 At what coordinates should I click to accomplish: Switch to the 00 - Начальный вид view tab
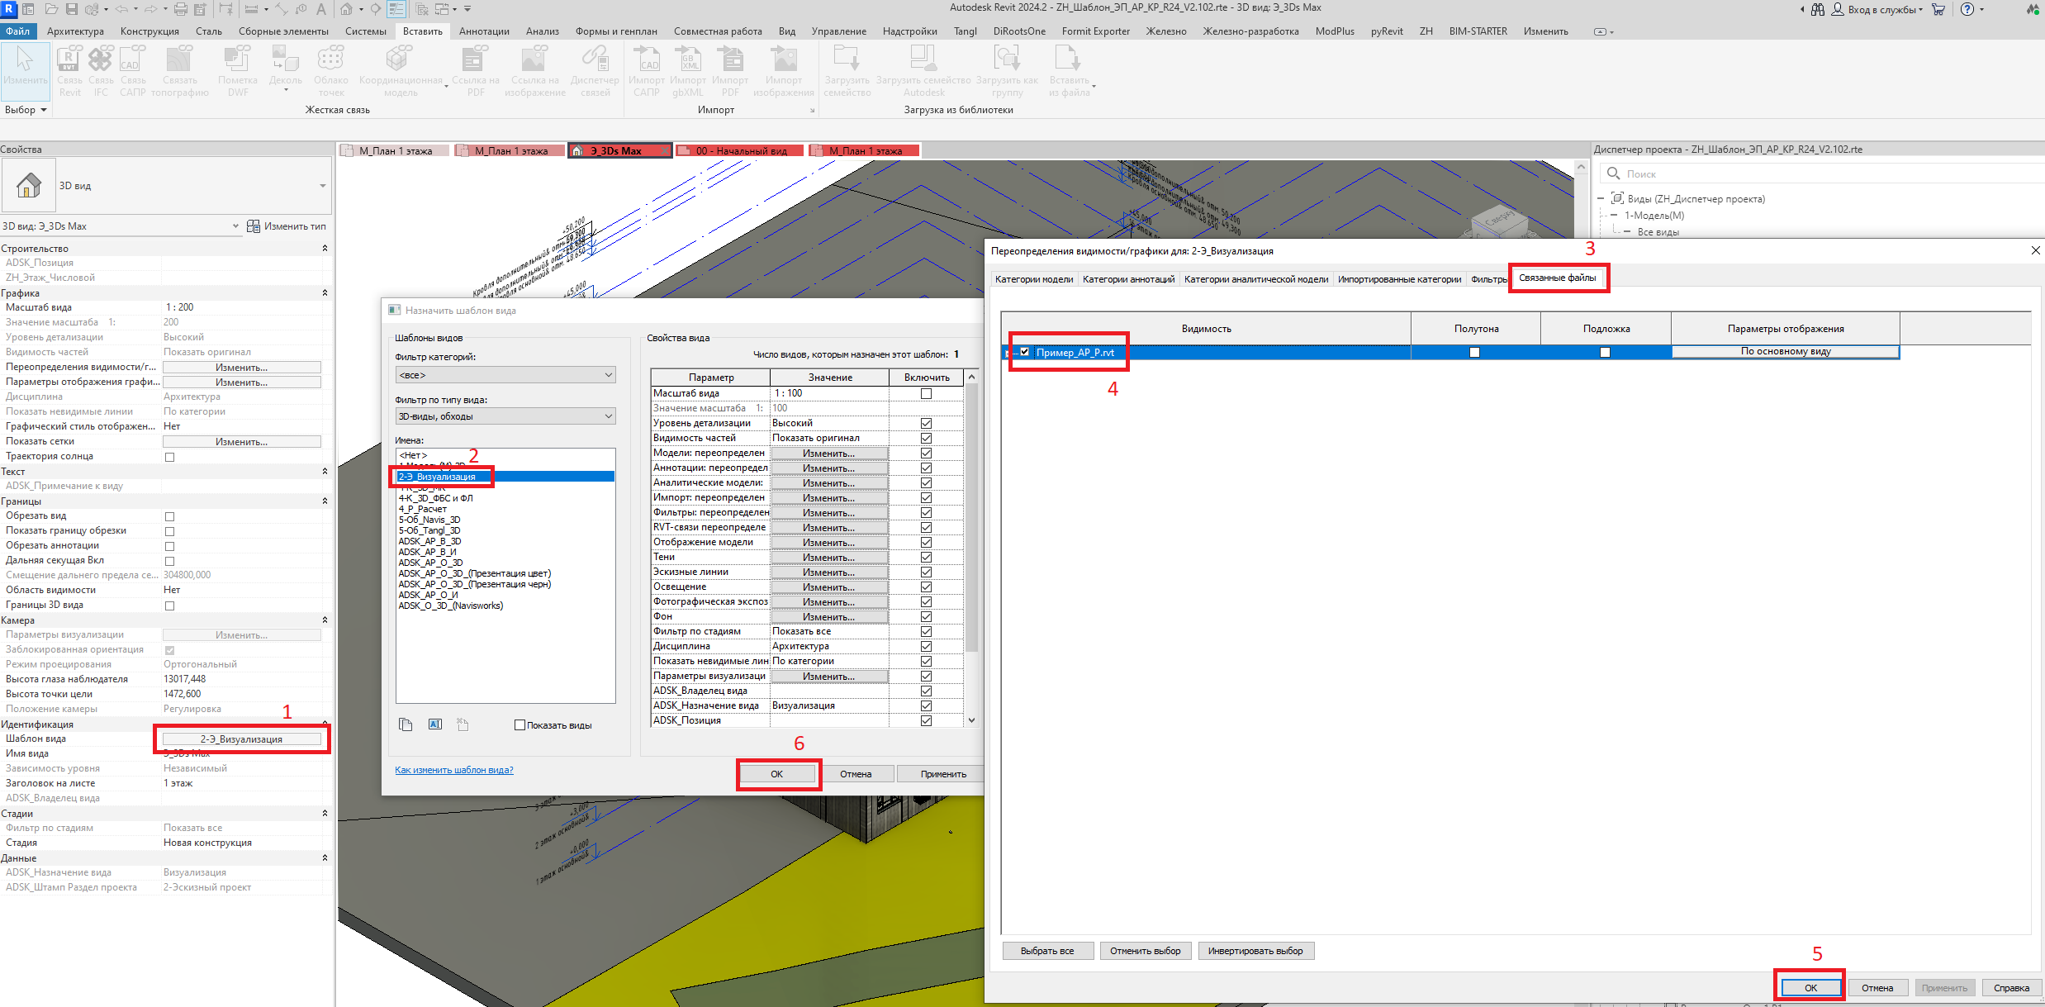pyautogui.click(x=740, y=151)
